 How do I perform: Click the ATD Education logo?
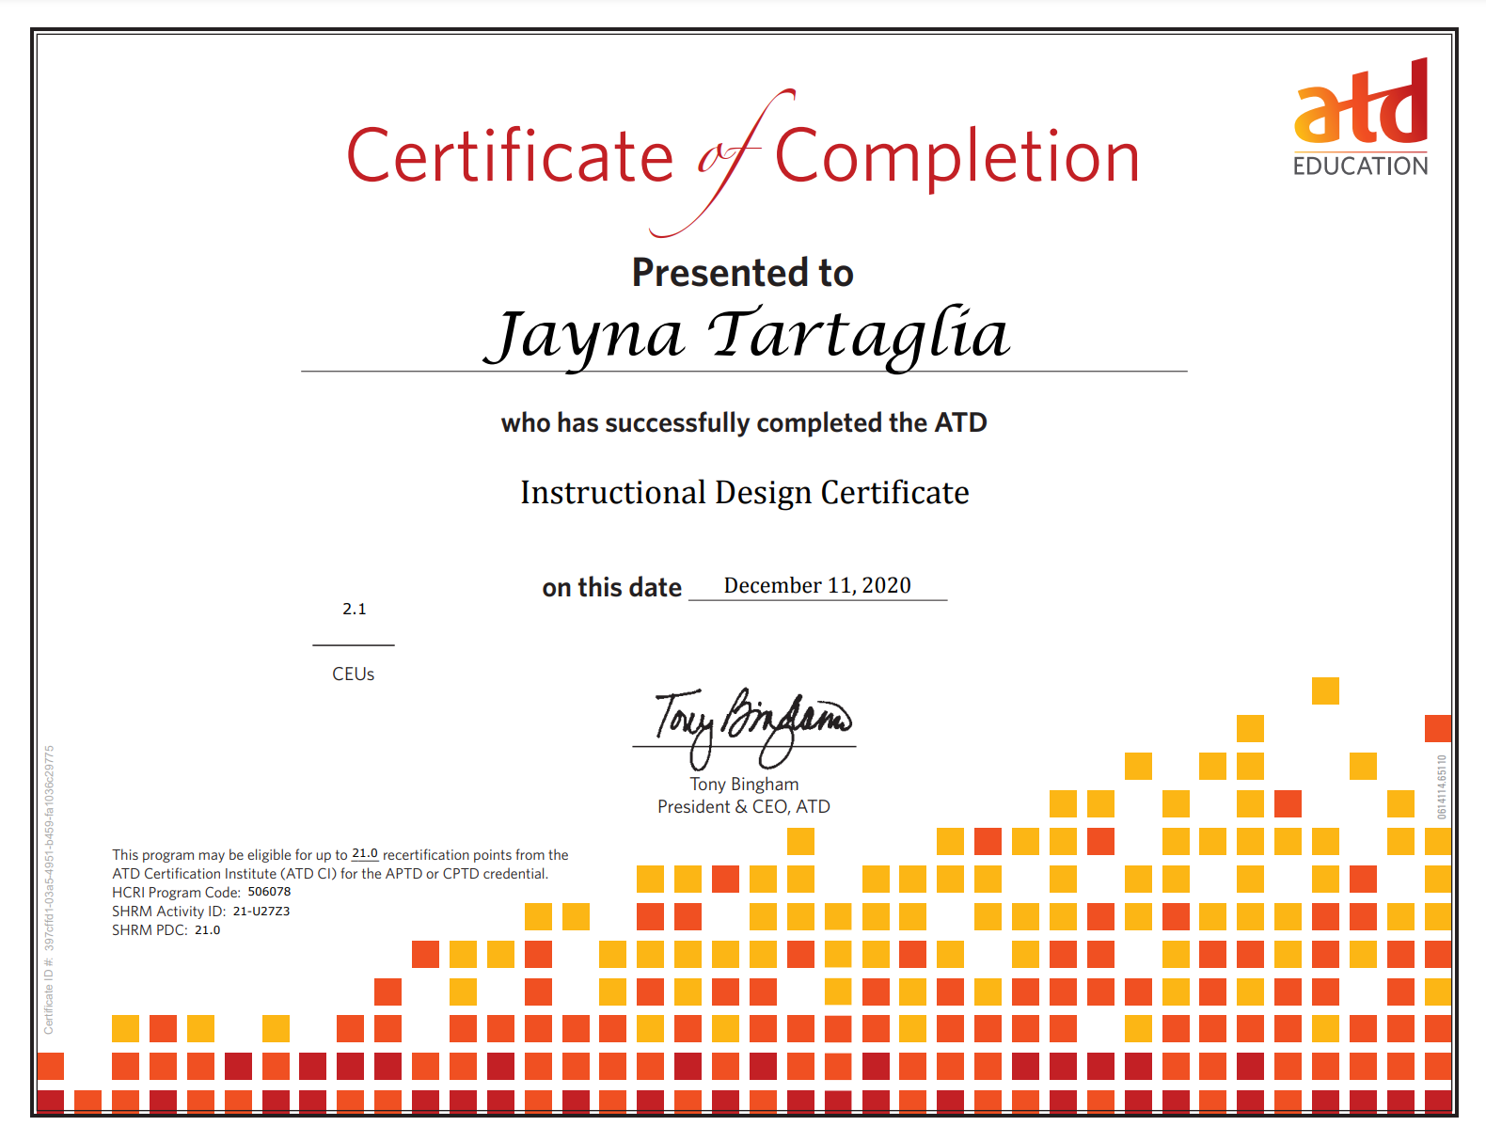point(1361,118)
